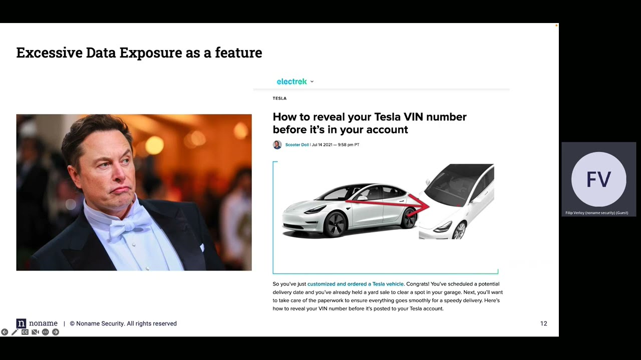Open author Scooter Doll's profile link
Screen dimensions: 641x360
pos(297,145)
